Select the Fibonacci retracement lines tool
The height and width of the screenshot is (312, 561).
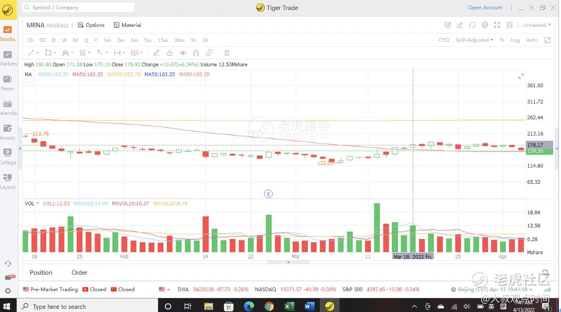coord(82,53)
